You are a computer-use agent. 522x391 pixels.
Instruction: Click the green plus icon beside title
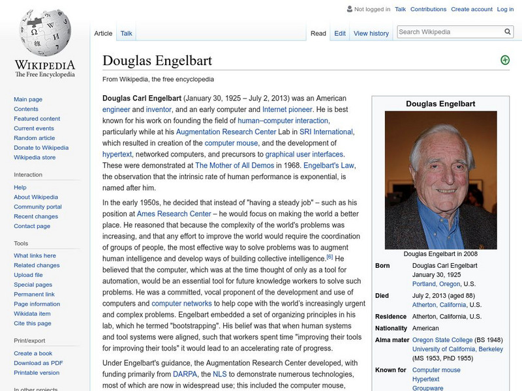[505, 60]
